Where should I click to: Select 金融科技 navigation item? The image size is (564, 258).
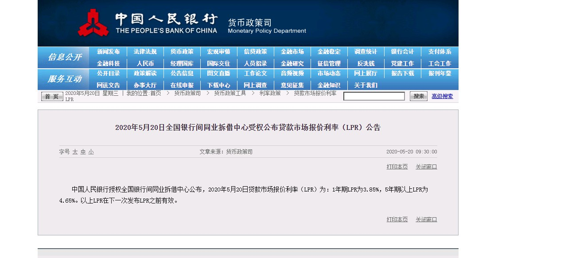click(x=108, y=64)
